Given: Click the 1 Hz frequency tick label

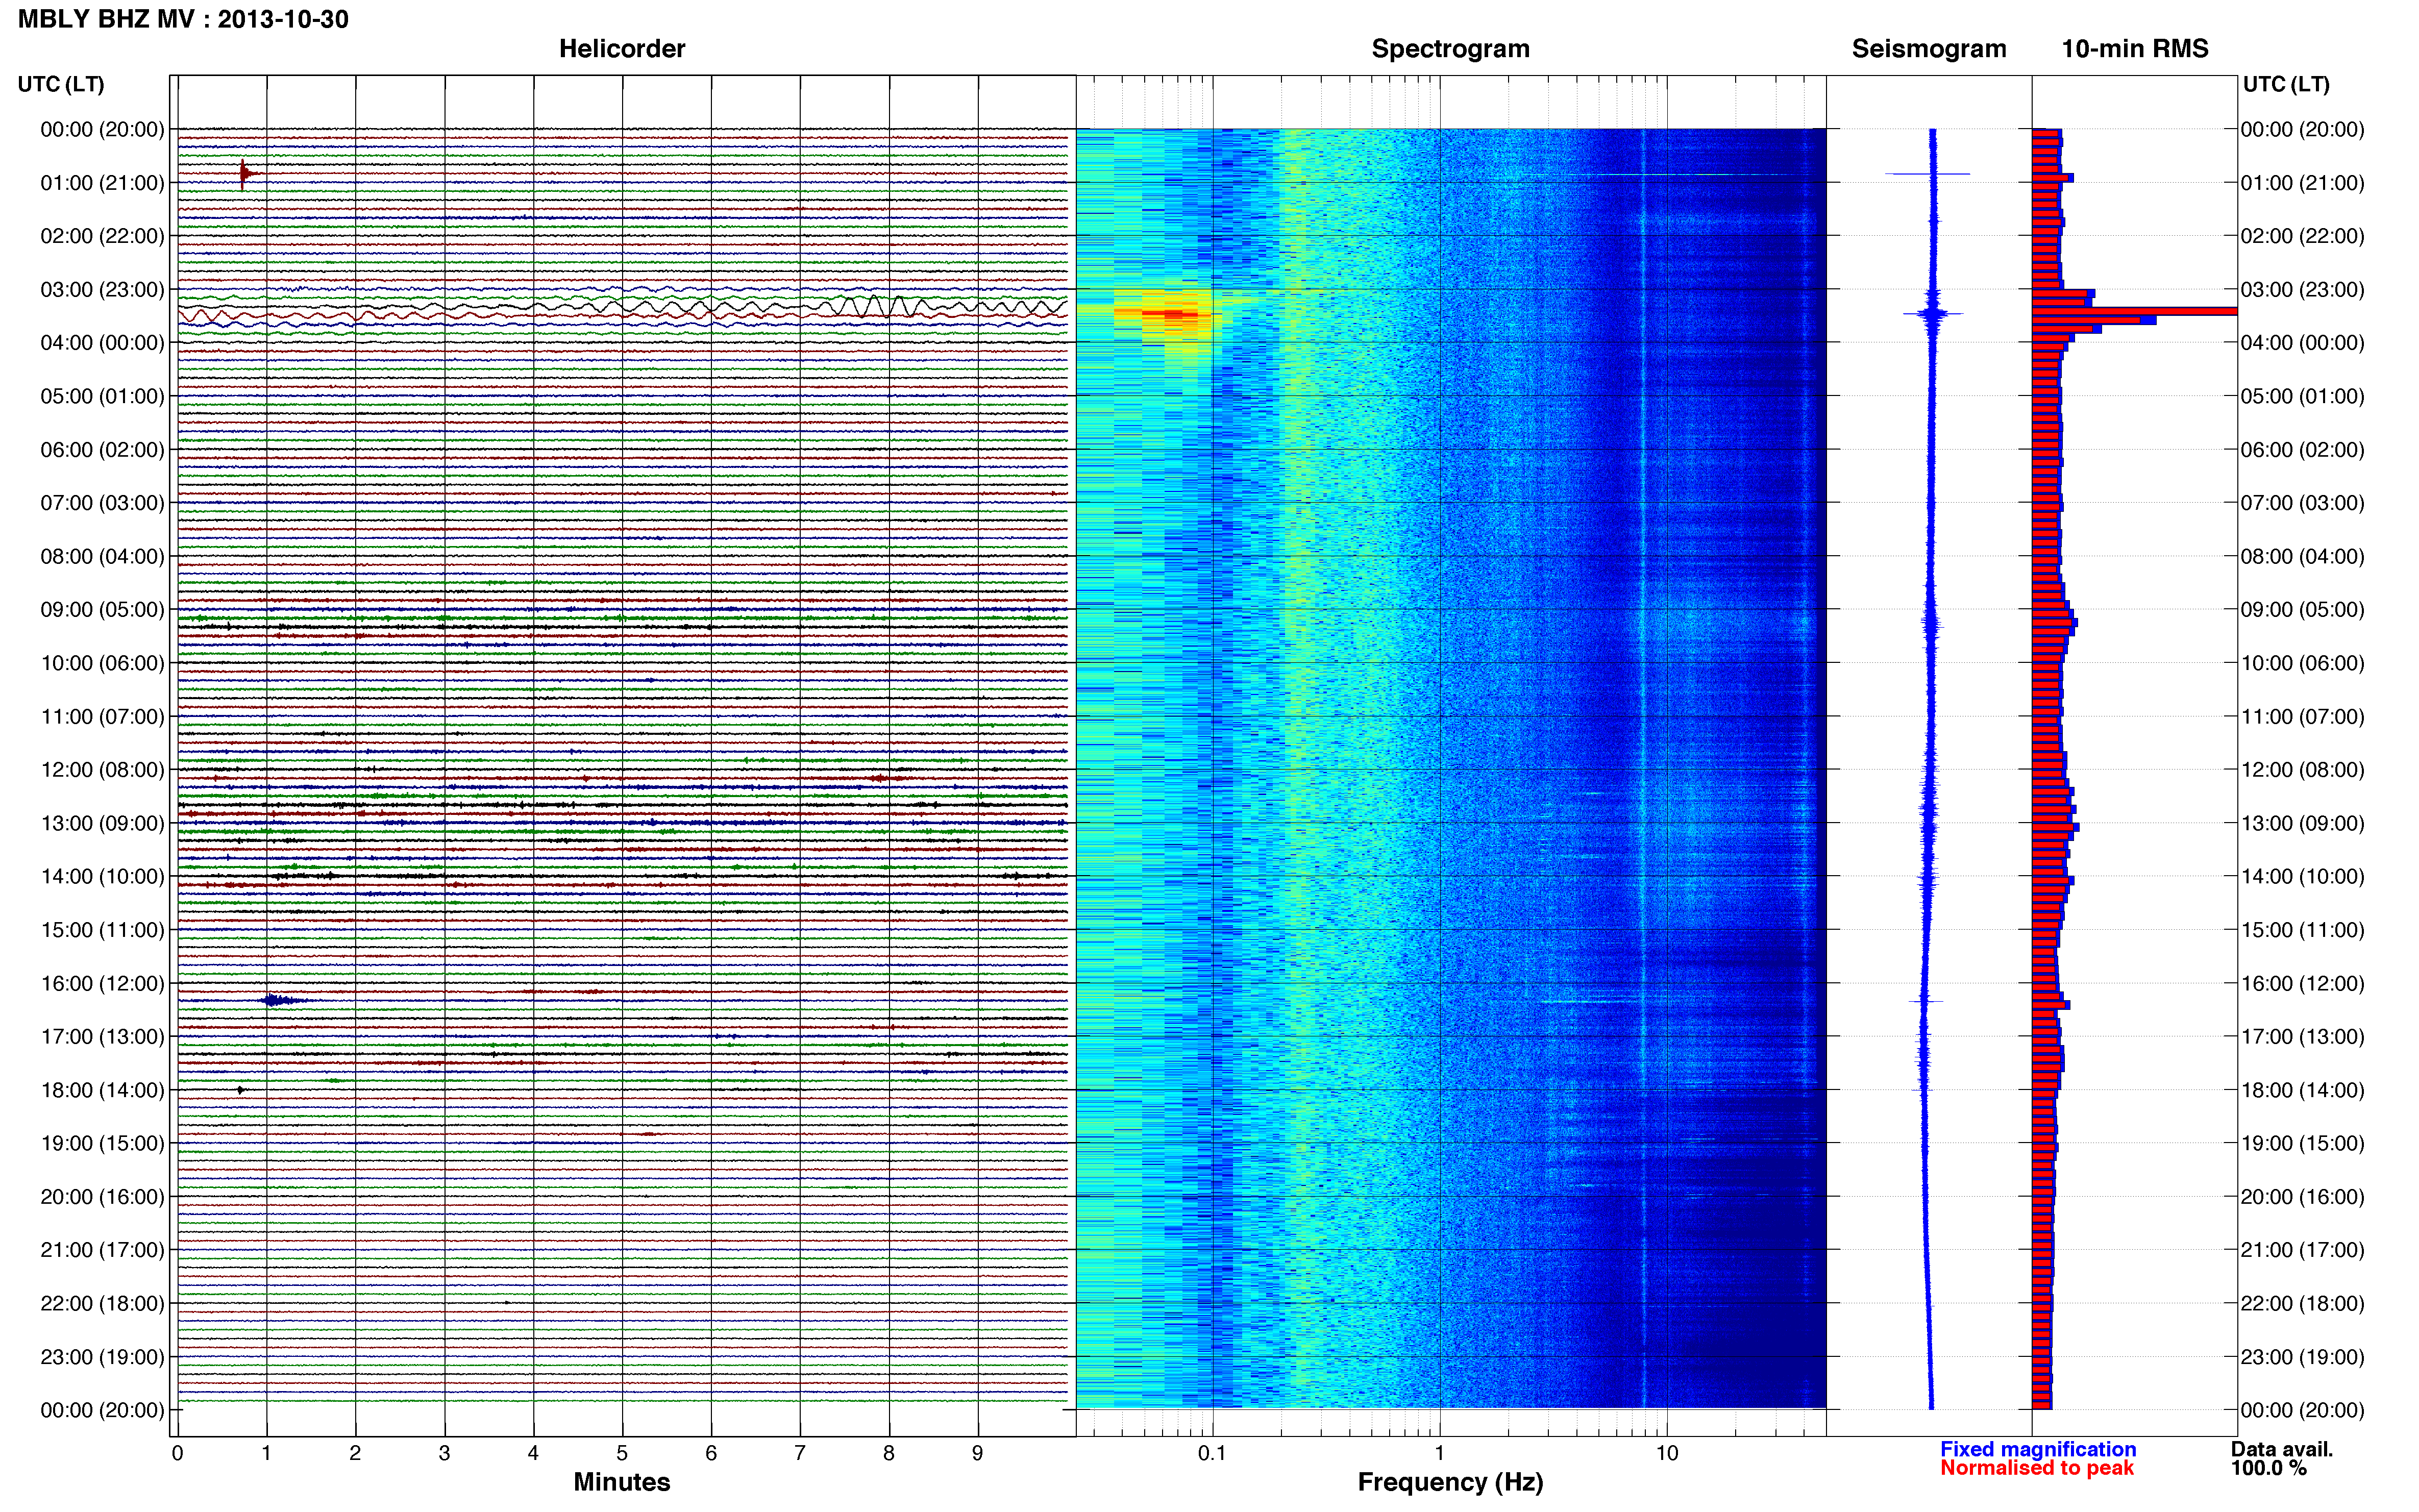Looking at the screenshot, I should click(1439, 1453).
